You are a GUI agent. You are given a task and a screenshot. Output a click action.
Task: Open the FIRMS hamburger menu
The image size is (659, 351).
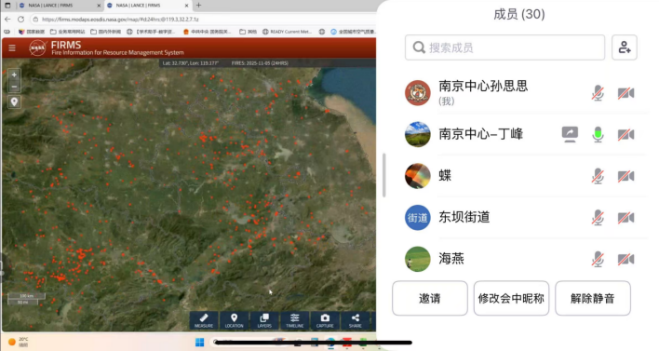click(12, 47)
